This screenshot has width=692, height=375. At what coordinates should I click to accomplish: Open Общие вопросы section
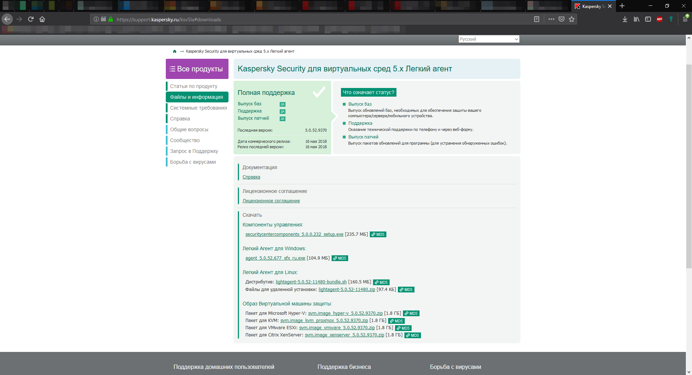pyautogui.click(x=189, y=129)
